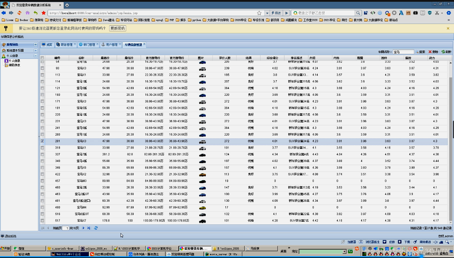Click the 宝马M4 yellow car thumbnail

point(202,208)
